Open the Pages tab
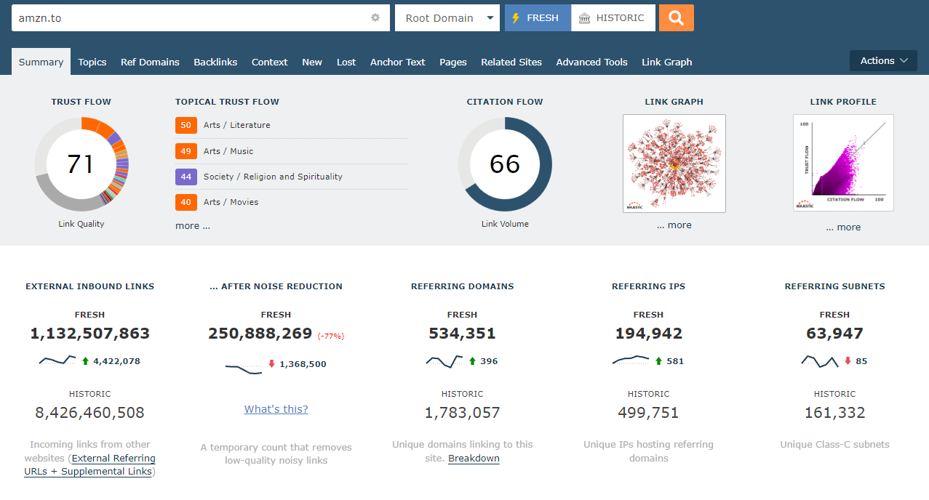The height and width of the screenshot is (500, 929). tap(453, 62)
